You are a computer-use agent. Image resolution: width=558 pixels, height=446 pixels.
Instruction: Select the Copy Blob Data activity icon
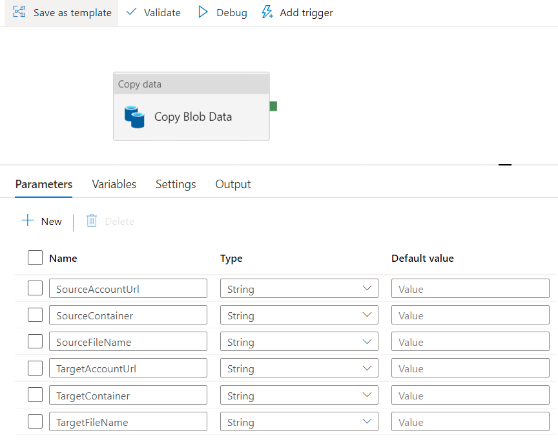(x=135, y=117)
